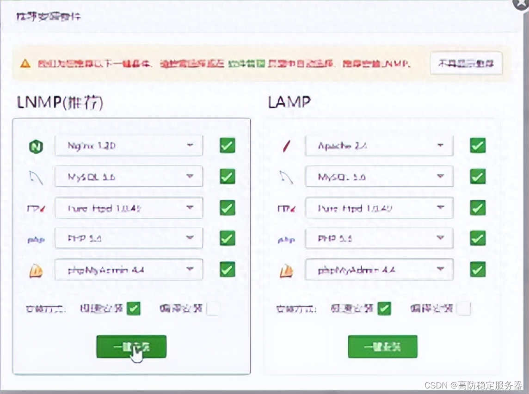
Task: Uncheck the Pure-Ftpd checkbox in LAMP
Action: [x=478, y=208]
